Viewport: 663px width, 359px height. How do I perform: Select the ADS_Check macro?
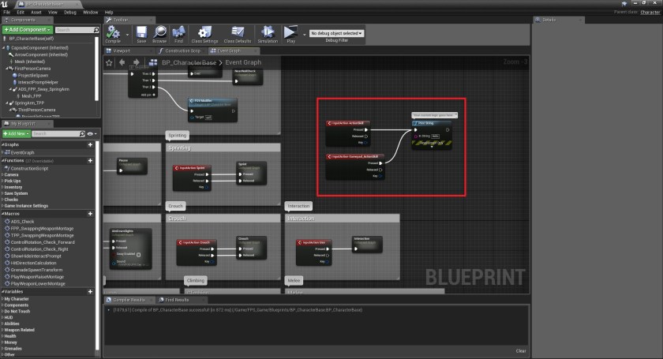click(22, 222)
